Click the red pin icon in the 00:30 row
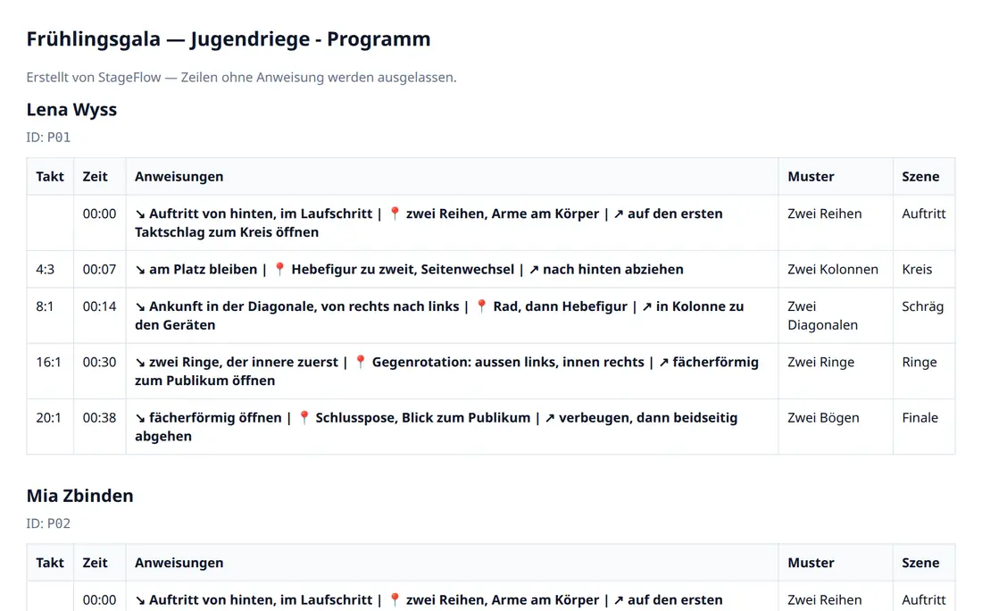 [360, 362]
